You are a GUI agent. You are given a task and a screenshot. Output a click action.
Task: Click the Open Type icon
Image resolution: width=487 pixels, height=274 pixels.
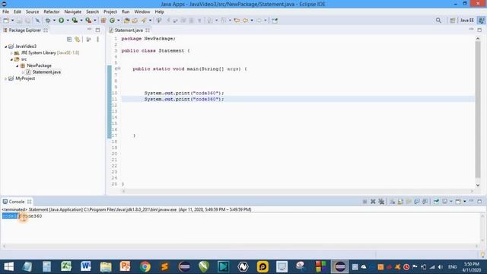[x=126, y=21]
